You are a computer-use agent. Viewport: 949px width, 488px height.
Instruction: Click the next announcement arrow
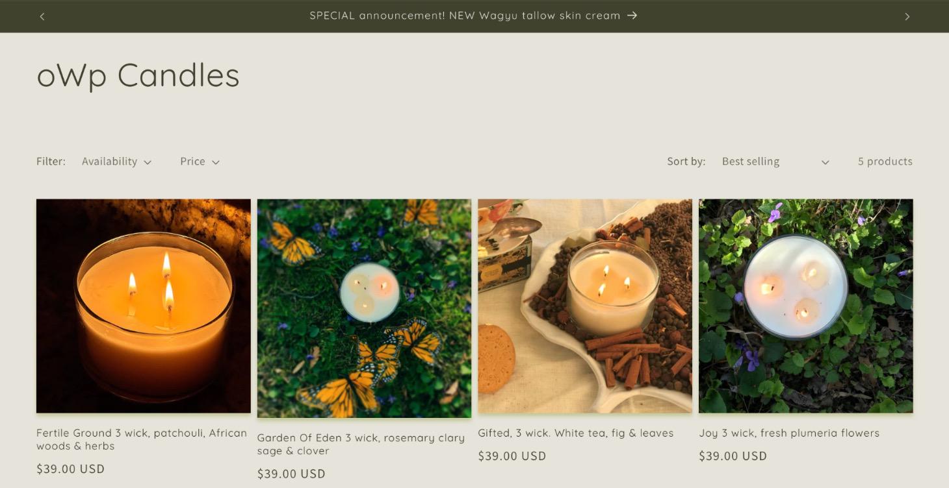point(907,16)
